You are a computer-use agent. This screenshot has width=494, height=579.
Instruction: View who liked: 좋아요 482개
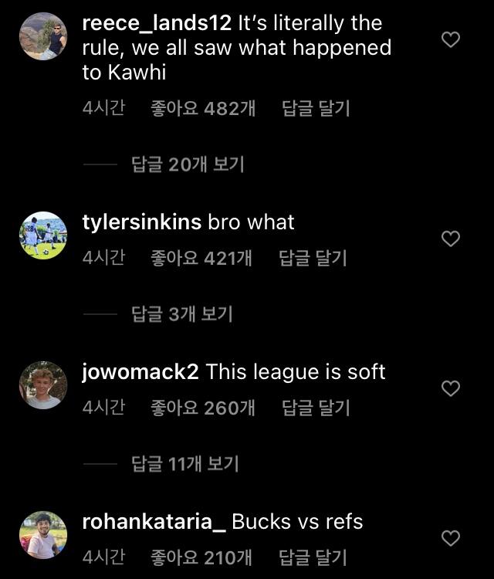[203, 109]
